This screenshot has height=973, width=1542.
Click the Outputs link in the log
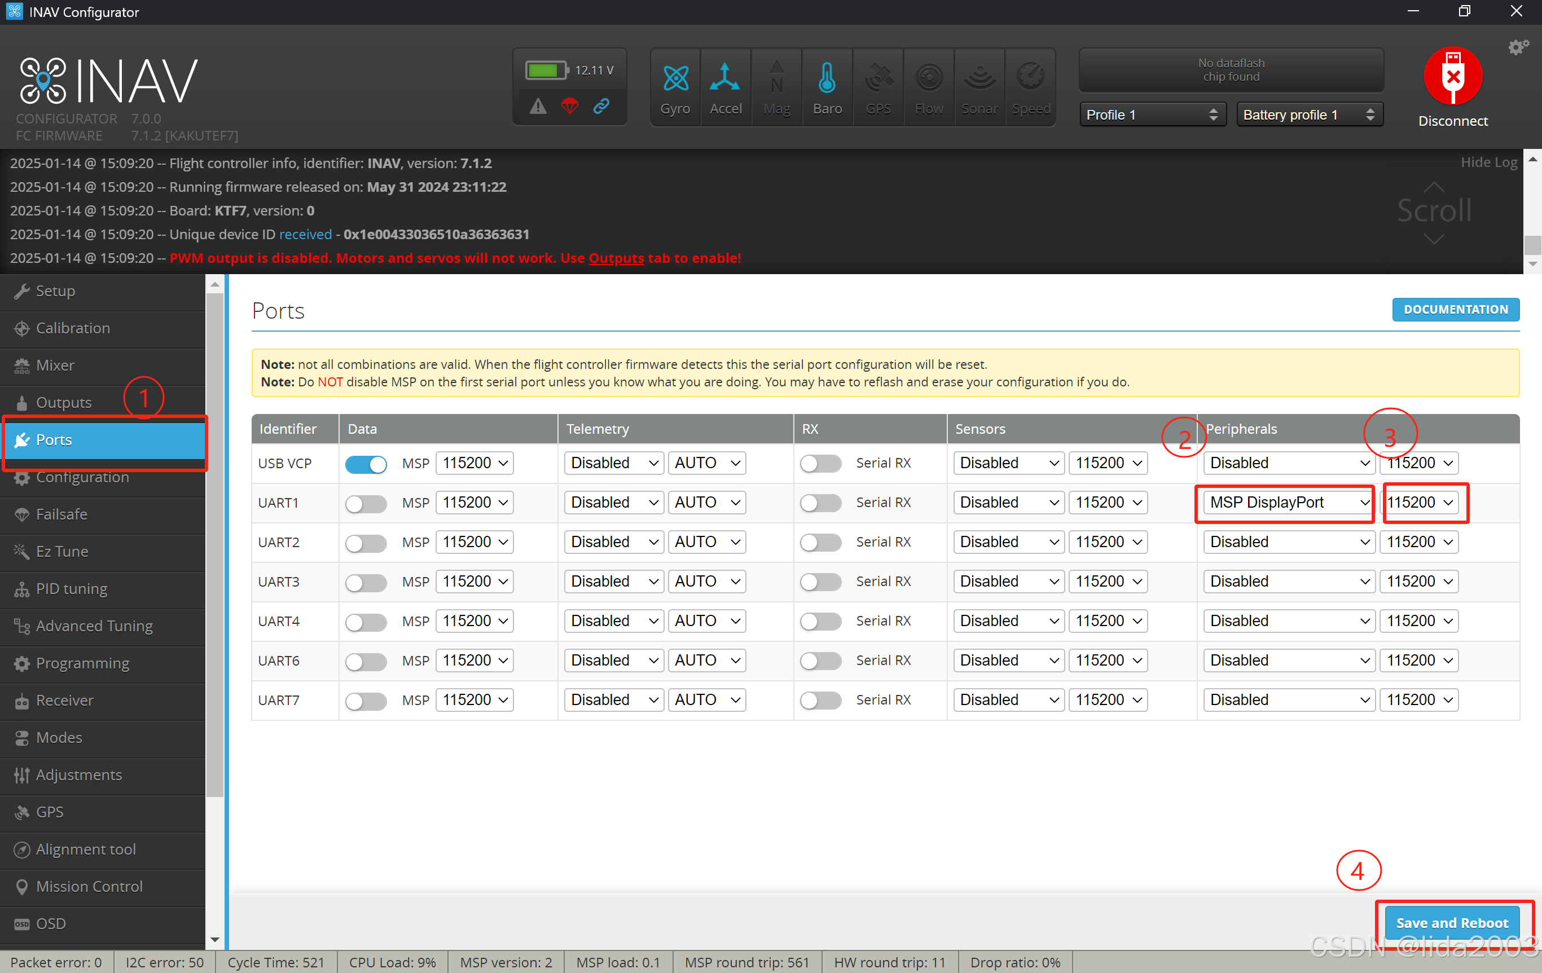pos(616,258)
